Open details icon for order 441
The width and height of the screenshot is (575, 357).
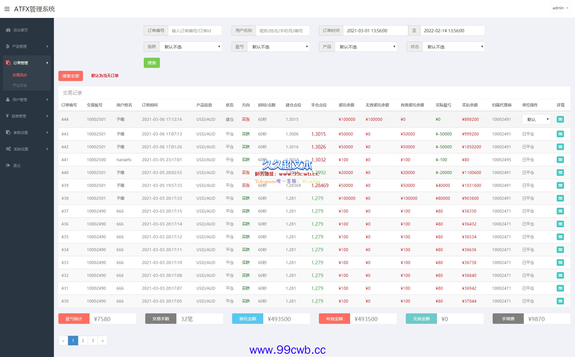[x=560, y=160]
